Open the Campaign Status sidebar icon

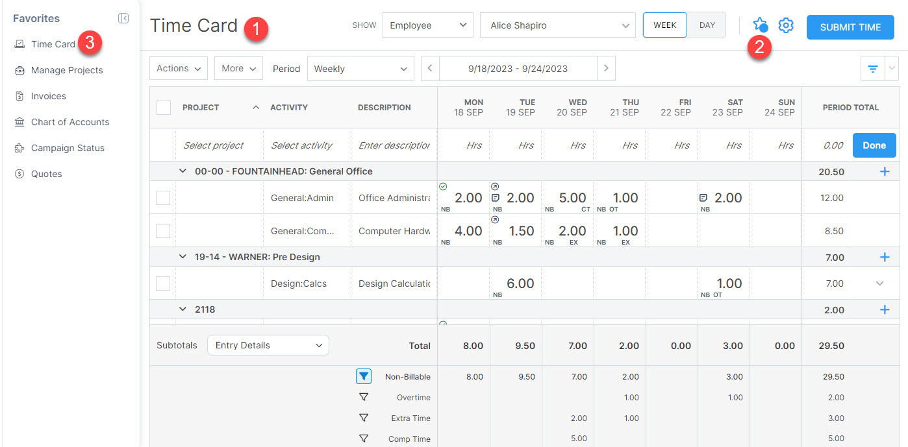[19, 147]
